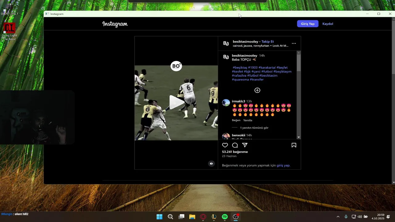Click the '23 Haziran' post date
395x222 pixels.
coord(229,156)
